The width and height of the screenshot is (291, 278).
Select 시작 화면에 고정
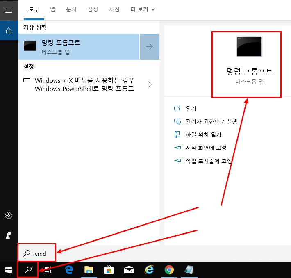click(206, 148)
